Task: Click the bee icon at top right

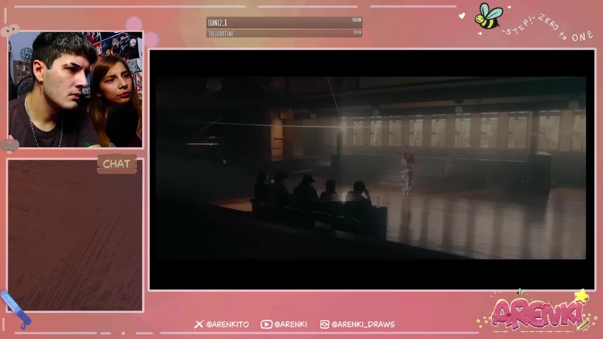Action: 489,16
